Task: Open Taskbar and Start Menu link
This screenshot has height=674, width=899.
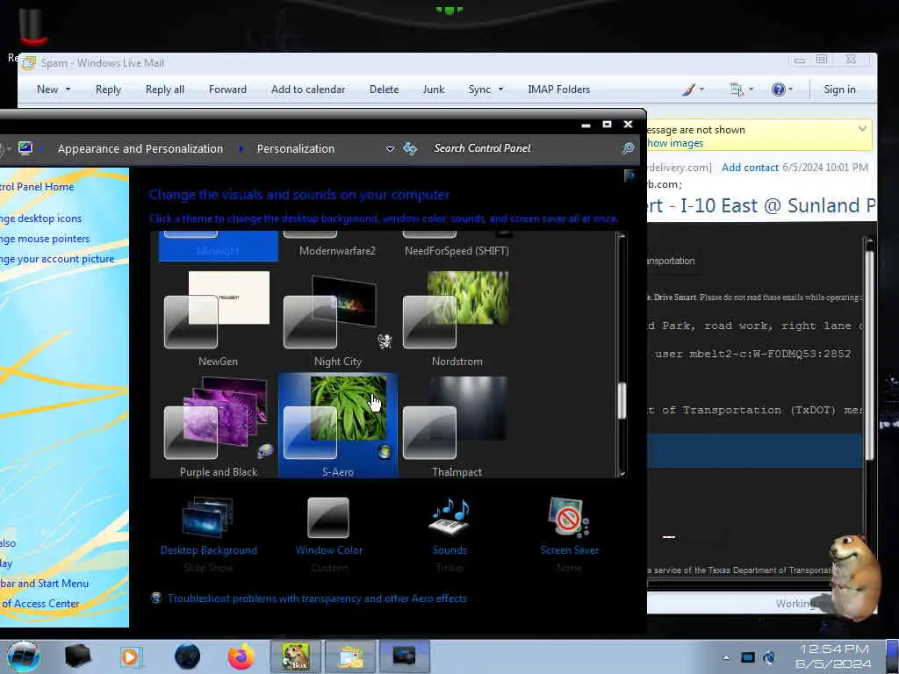Action: tap(44, 583)
